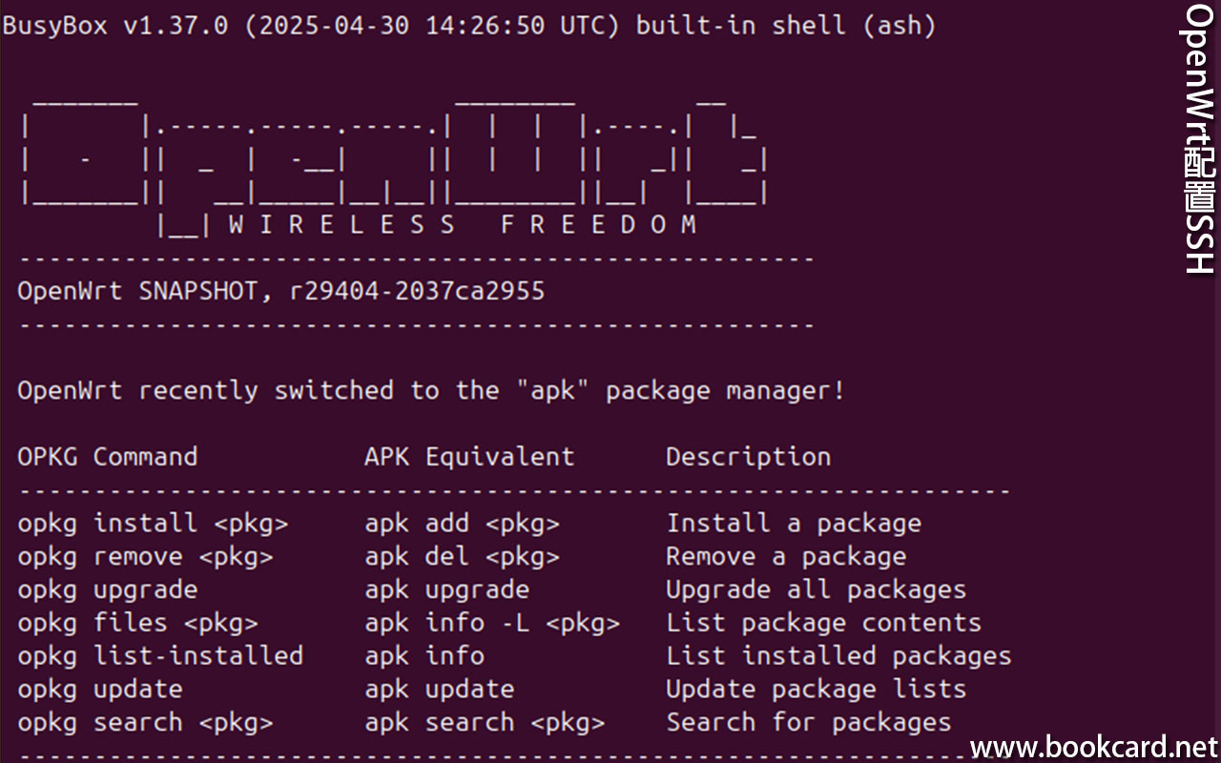Click the Description column header
Image resolution: width=1221 pixels, height=763 pixels.
pos(748,457)
